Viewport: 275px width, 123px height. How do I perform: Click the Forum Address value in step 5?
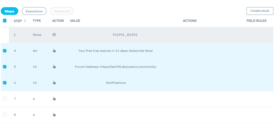[116, 67]
